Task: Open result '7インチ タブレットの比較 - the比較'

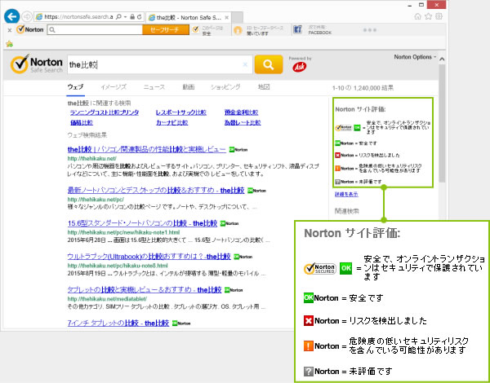Action: 118,324
